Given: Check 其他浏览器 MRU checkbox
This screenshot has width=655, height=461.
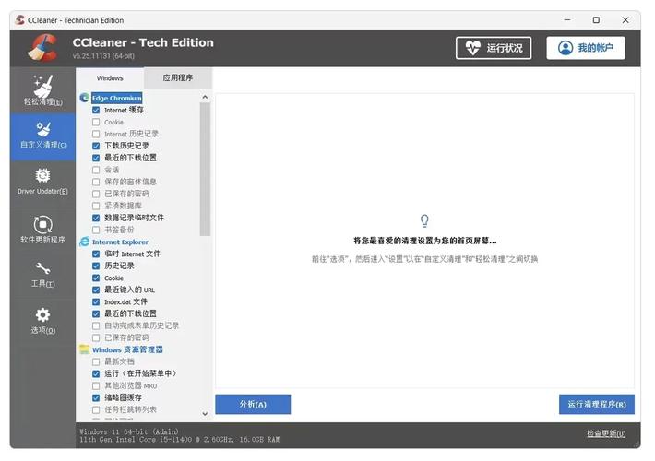Looking at the screenshot, I should [x=96, y=385].
